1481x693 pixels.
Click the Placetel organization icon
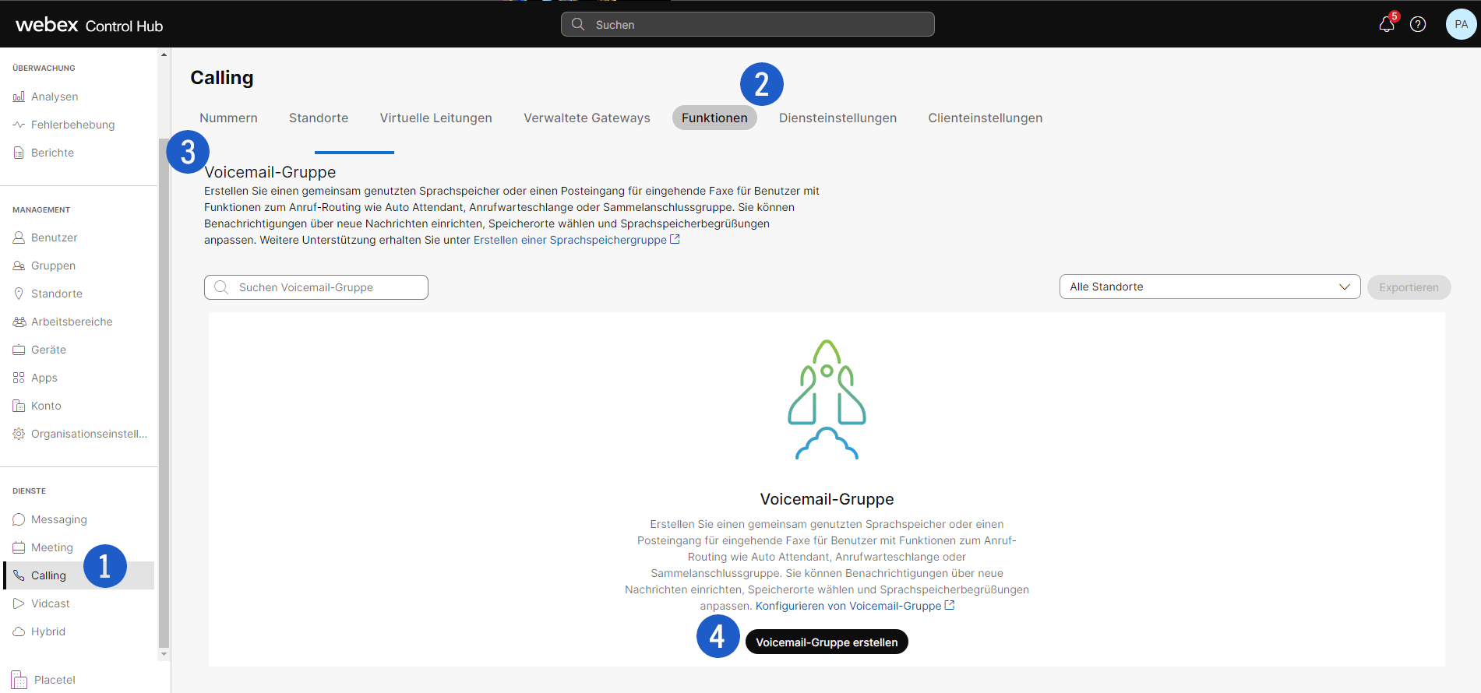pyautogui.click(x=19, y=680)
